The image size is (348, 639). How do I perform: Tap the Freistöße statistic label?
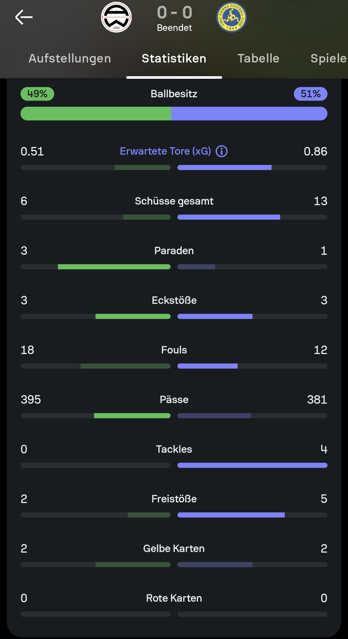(x=174, y=499)
